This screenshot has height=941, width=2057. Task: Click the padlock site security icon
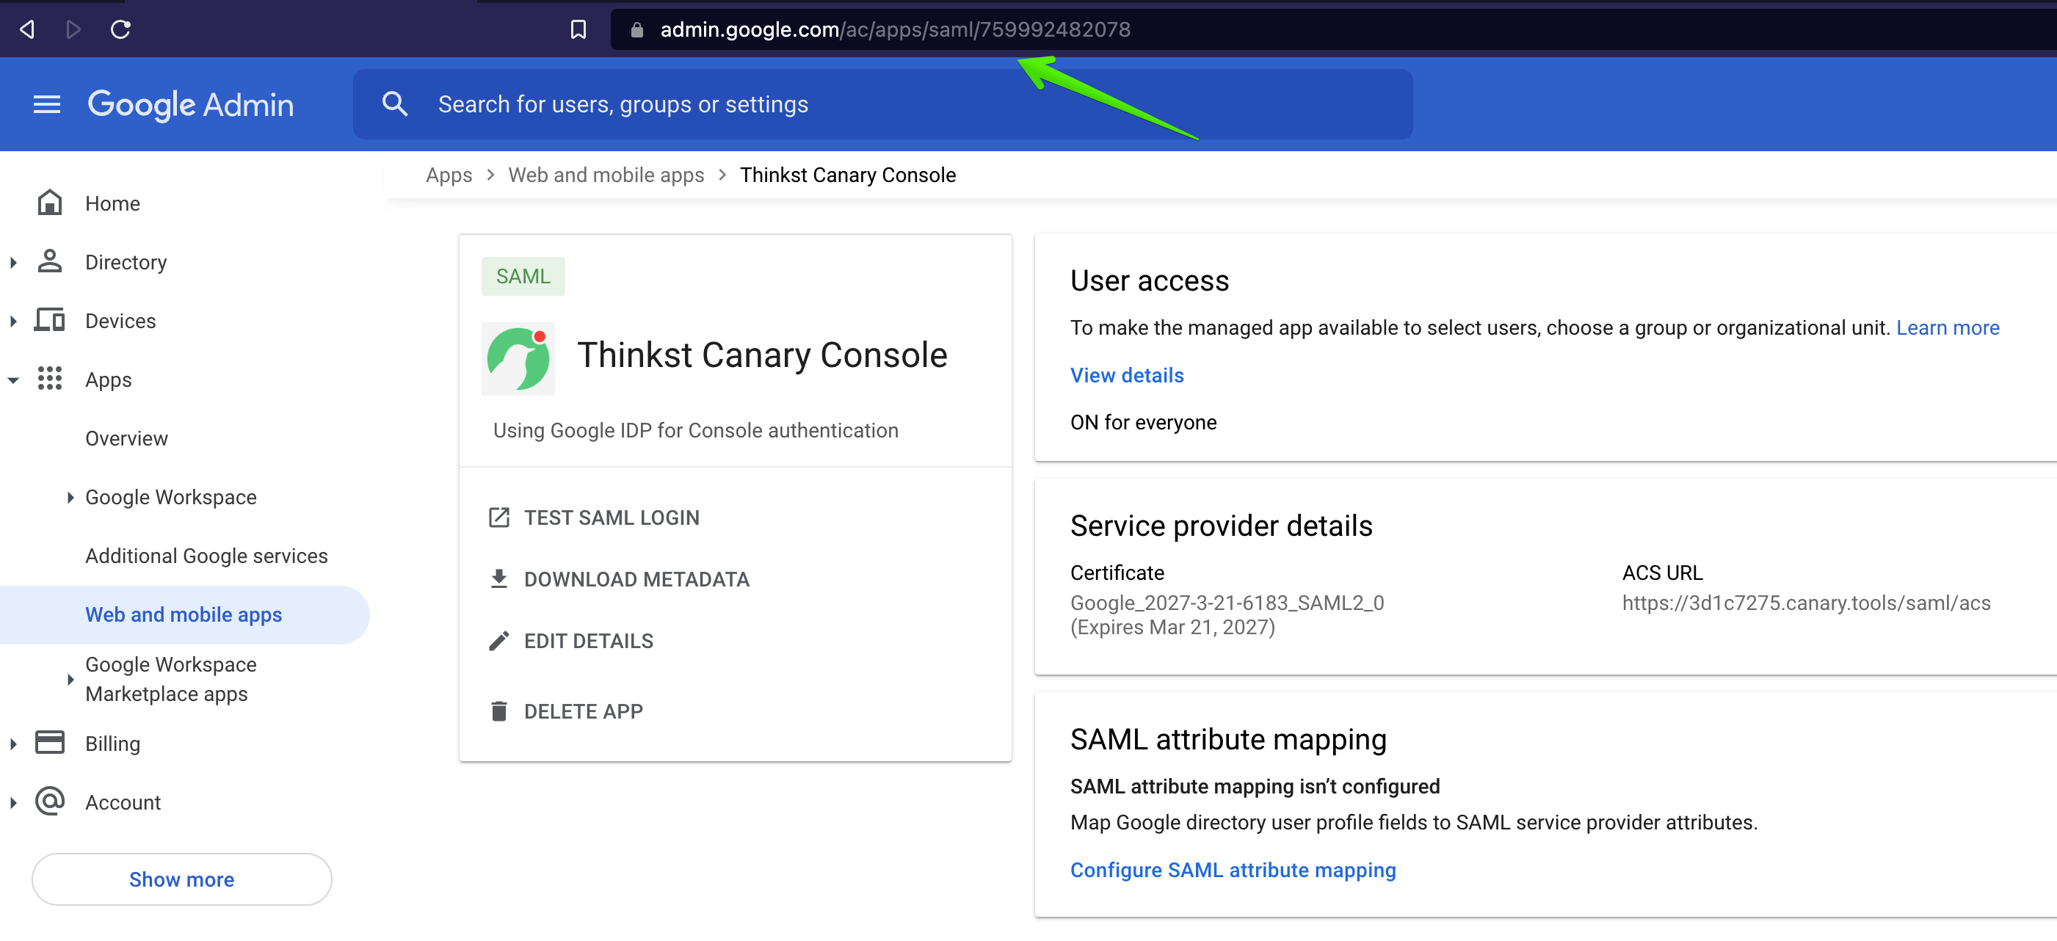pyautogui.click(x=636, y=30)
